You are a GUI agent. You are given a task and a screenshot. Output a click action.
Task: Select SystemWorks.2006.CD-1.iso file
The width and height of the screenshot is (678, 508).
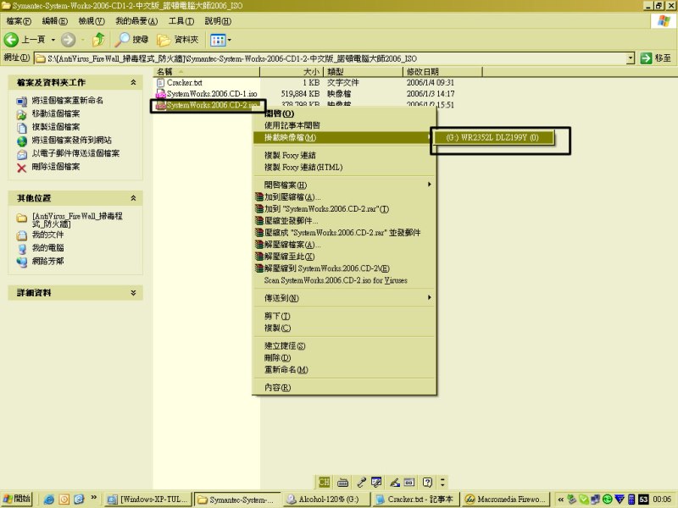(212, 94)
